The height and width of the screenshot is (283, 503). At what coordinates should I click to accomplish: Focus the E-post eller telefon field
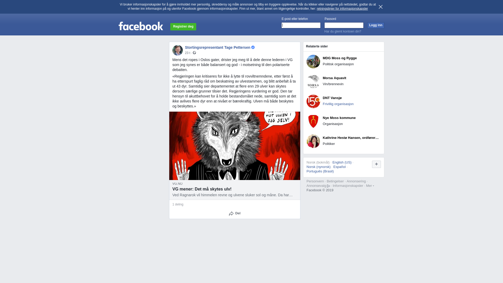[x=301, y=25]
